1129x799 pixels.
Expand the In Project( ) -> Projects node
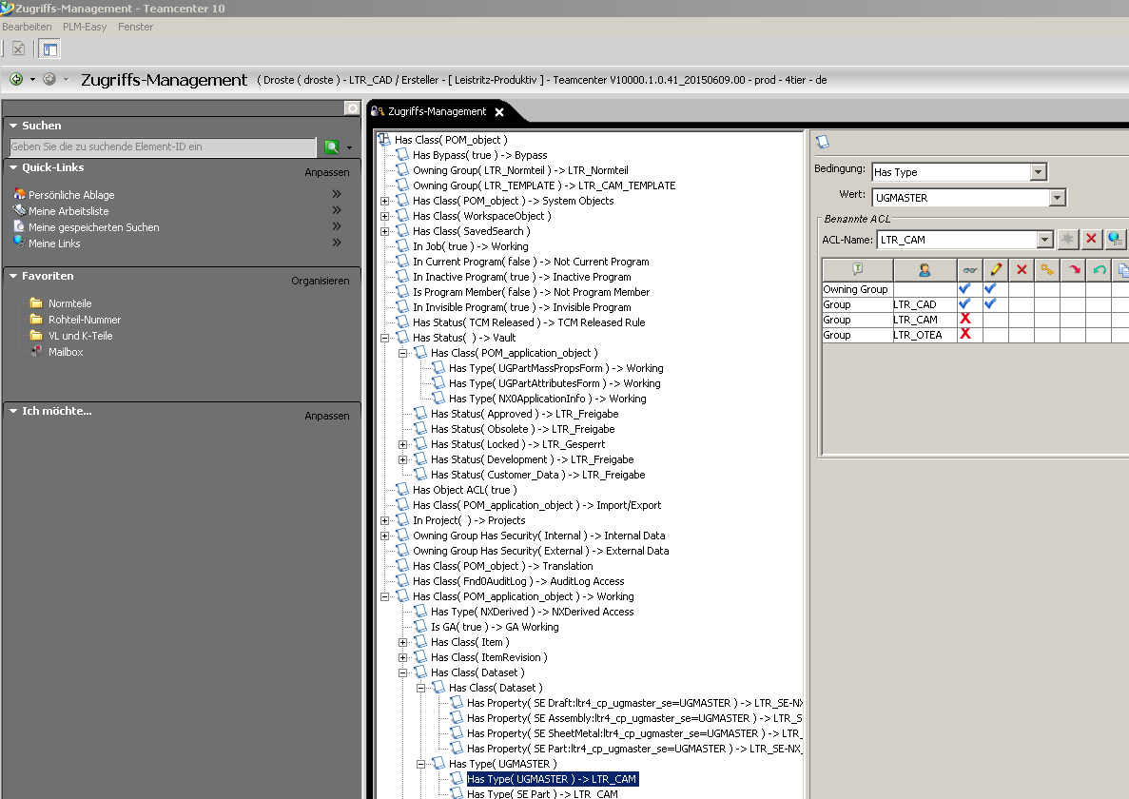(x=384, y=520)
